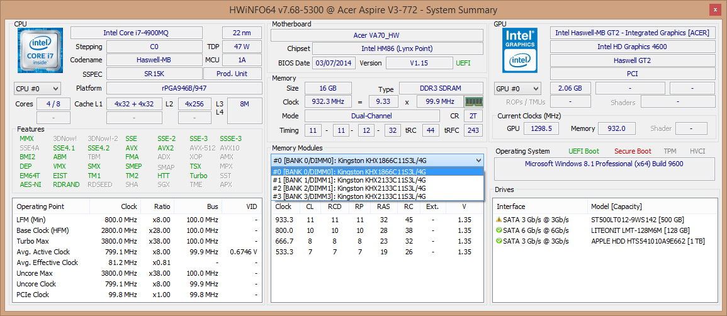Click the BIOS Version V1.15 field
This screenshot has height=316, width=727.
point(419,64)
